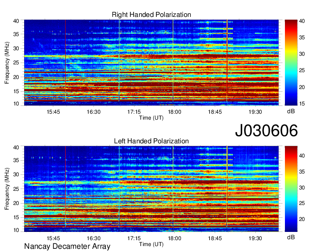Click the bottom plot's 'Time (UT)' axis label
Viewport: 310px width, 252px height.
point(151,244)
